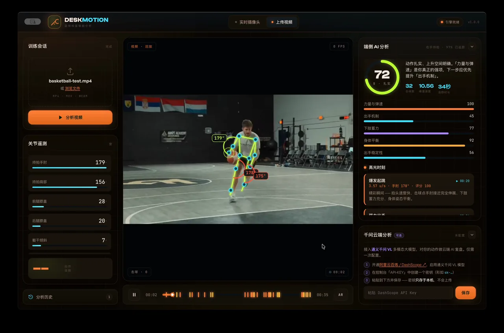Collapse the 端侧 AI 分析 panel
This screenshot has height=333, width=504.
[472, 47]
